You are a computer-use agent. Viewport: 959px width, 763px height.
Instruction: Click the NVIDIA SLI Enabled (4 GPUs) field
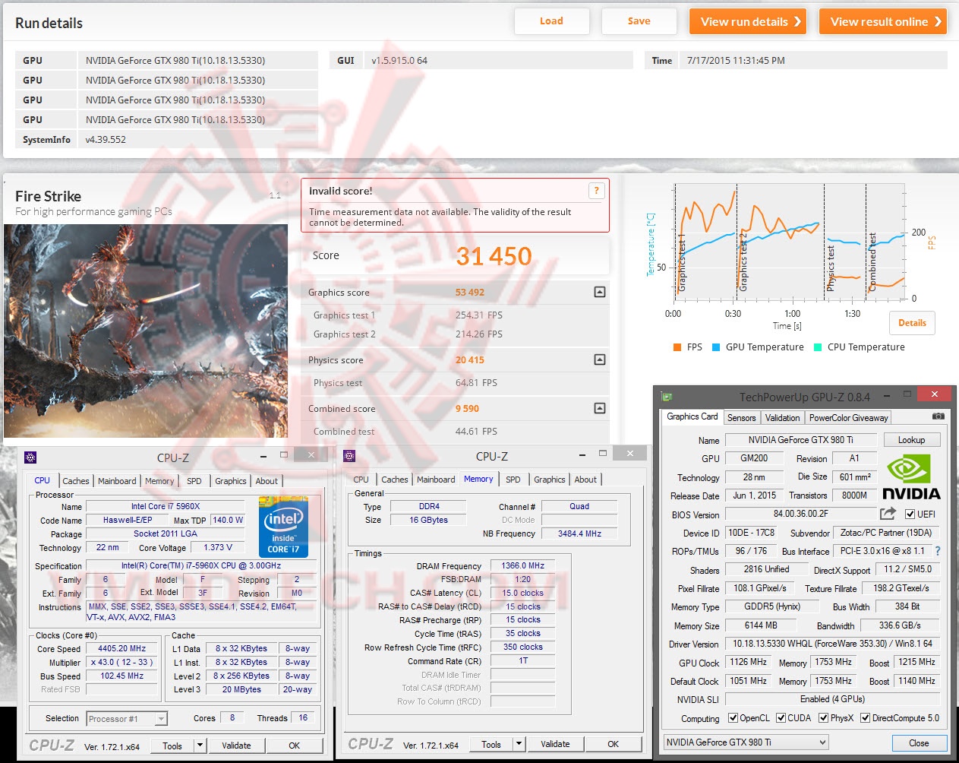coord(832,699)
